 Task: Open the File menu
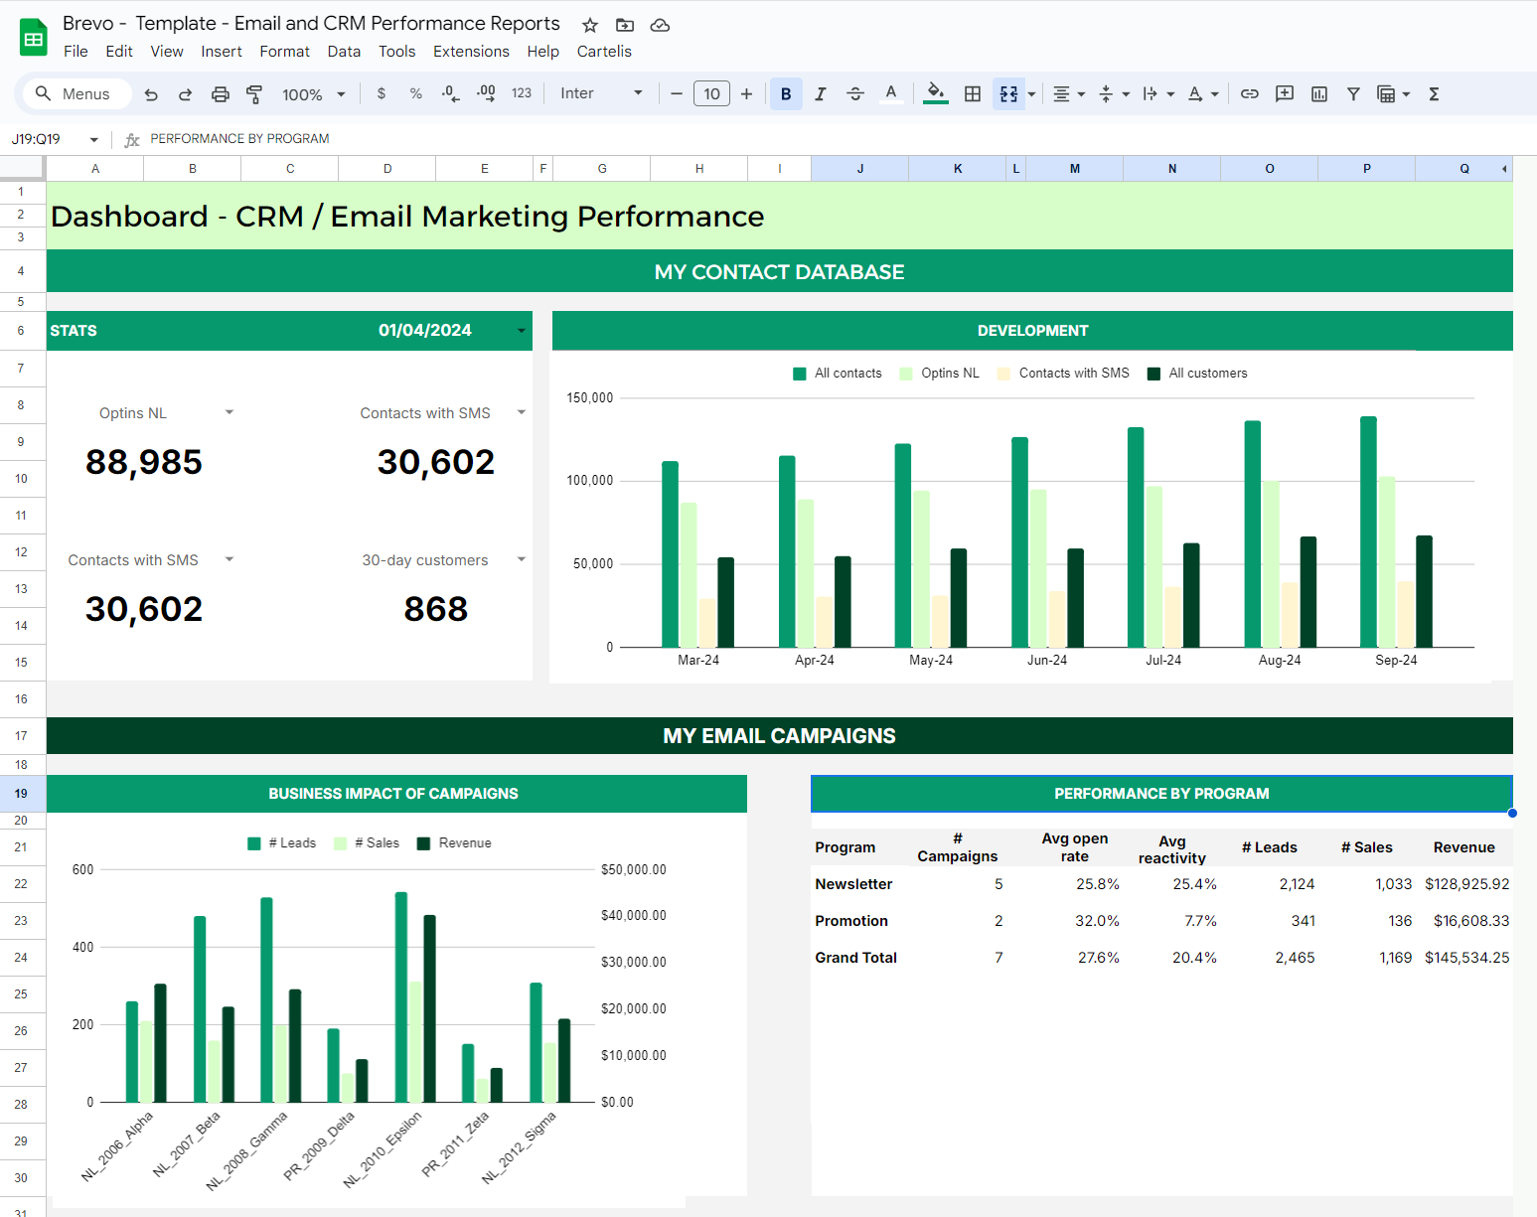pyautogui.click(x=76, y=52)
